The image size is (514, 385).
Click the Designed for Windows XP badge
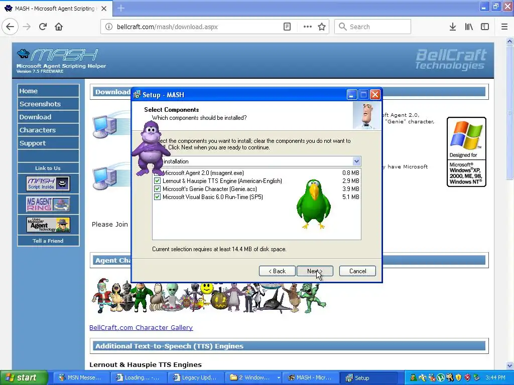click(466, 152)
